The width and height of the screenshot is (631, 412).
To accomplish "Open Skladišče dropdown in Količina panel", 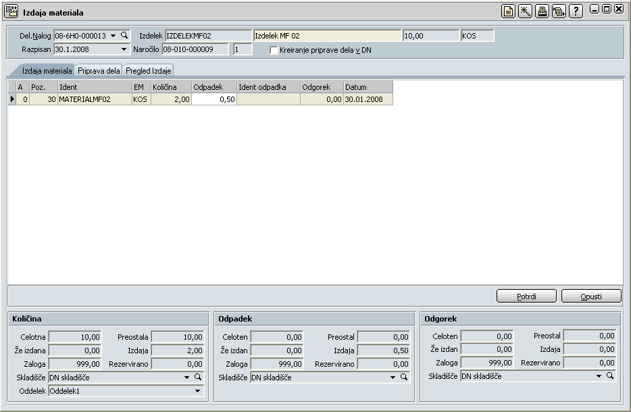I will click(187, 378).
